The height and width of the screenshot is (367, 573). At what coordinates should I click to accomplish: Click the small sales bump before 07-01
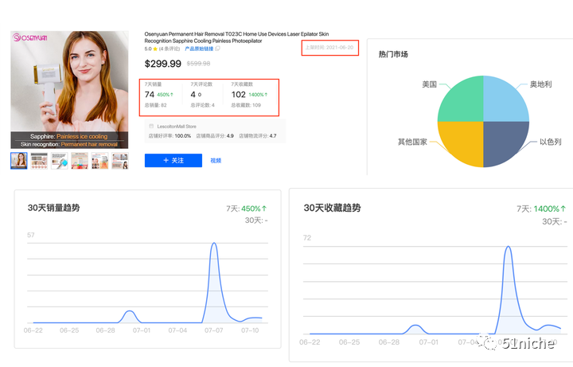click(129, 311)
